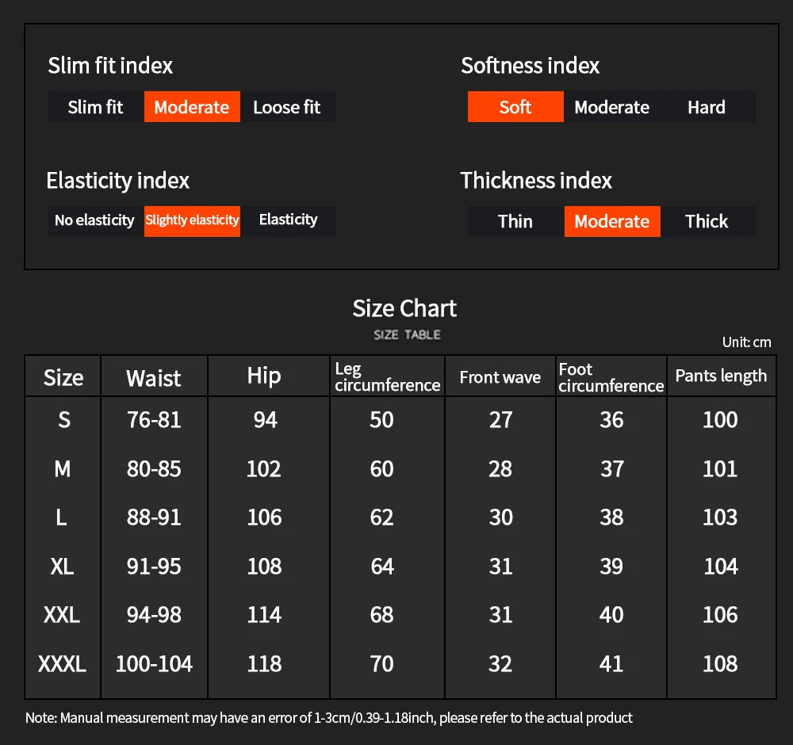Click the Leg circumference column header
Image resolution: width=793 pixels, height=745 pixels.
(387, 376)
